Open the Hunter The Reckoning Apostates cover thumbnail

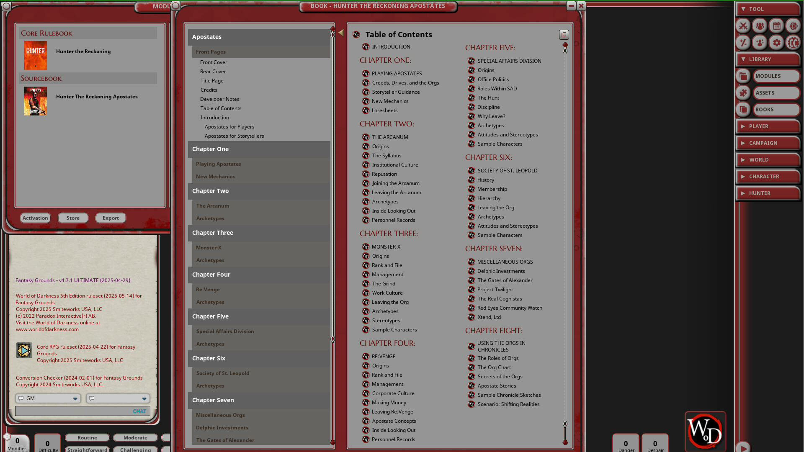35,101
